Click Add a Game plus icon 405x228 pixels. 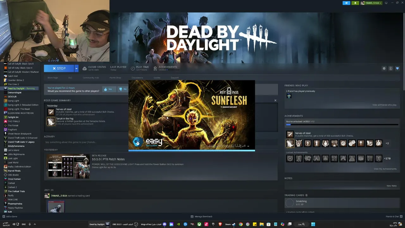point(4,217)
